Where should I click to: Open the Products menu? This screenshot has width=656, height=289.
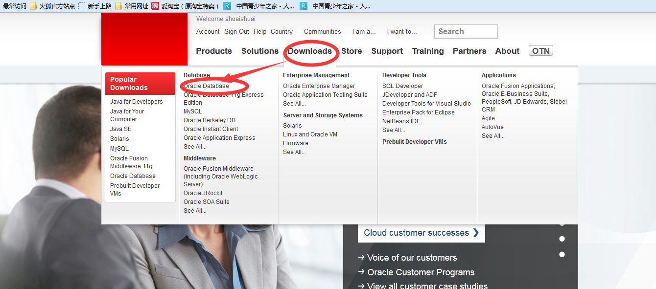pyautogui.click(x=214, y=51)
